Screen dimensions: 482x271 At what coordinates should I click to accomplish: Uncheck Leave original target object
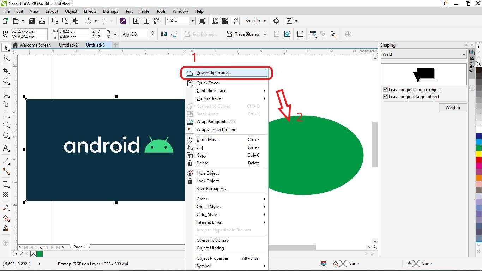click(385, 96)
